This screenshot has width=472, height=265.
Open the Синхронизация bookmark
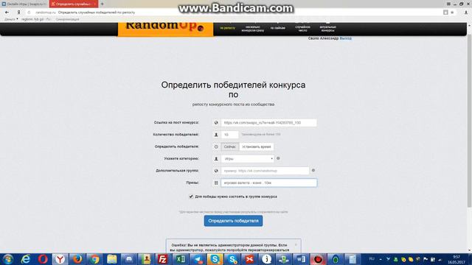(67, 19)
